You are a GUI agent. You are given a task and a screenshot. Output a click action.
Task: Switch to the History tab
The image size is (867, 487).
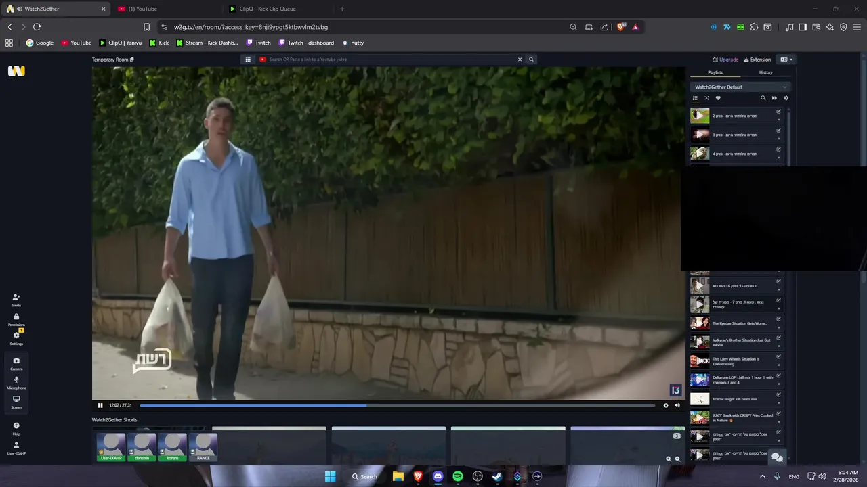[x=766, y=72]
